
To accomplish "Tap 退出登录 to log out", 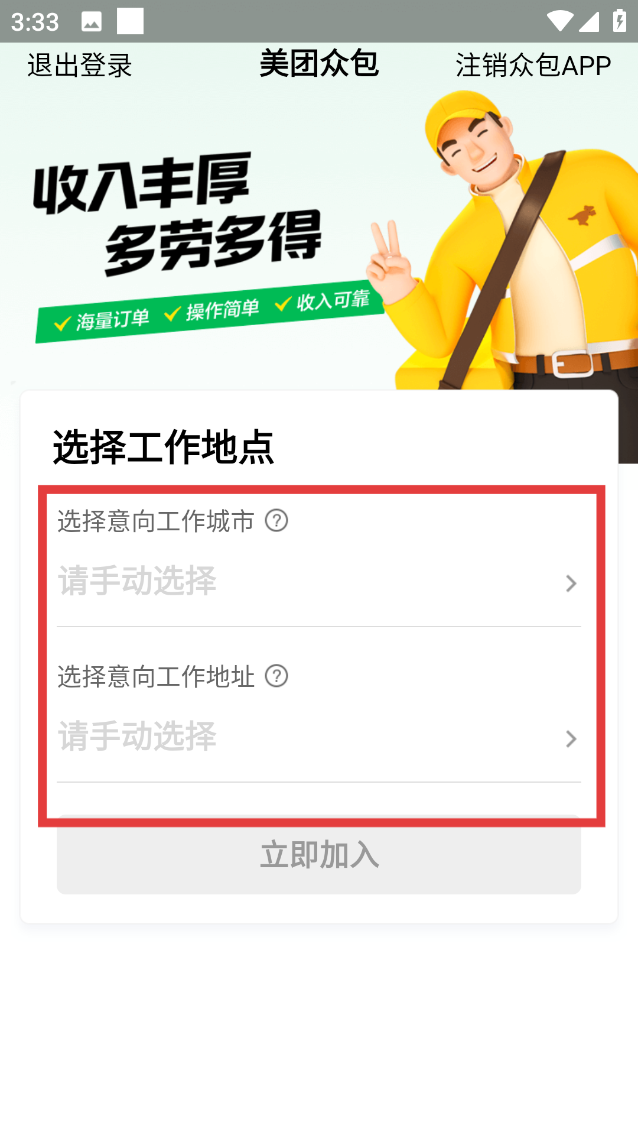I will (80, 65).
